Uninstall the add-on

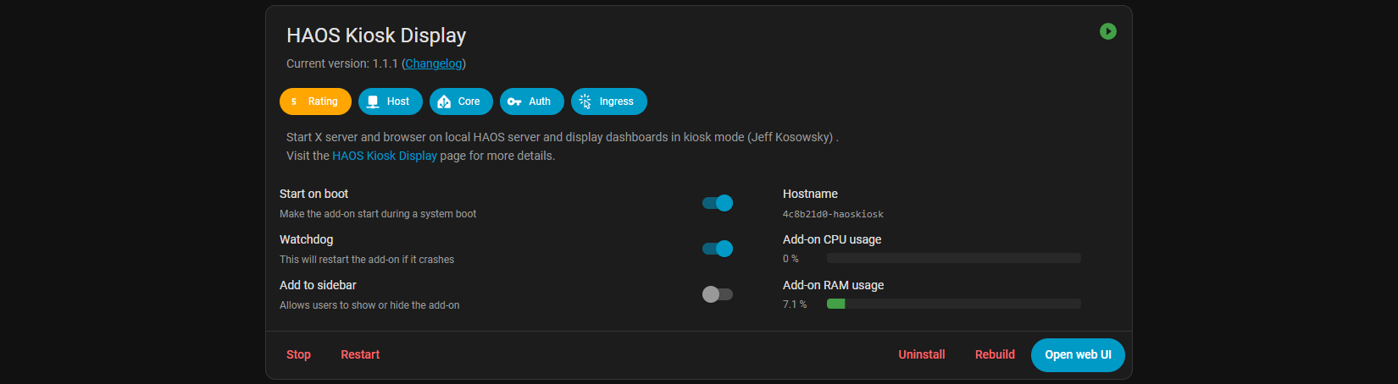[922, 354]
